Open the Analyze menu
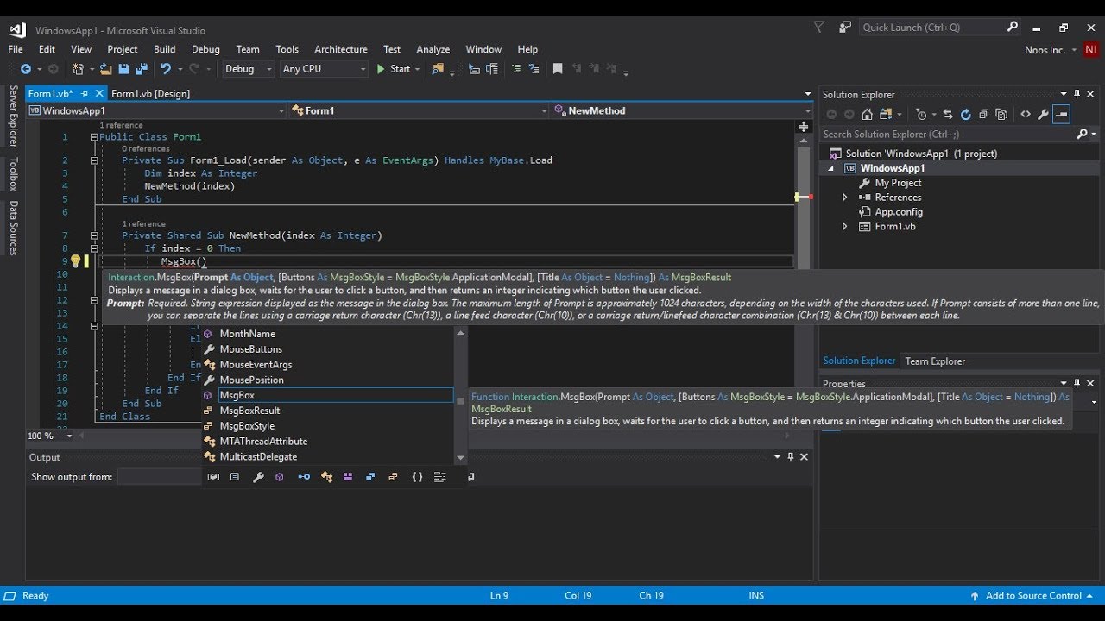Screen dimensions: 1105x621 (433, 49)
